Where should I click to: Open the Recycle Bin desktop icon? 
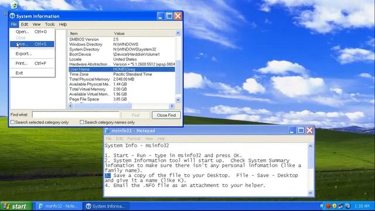click(x=14, y=4)
